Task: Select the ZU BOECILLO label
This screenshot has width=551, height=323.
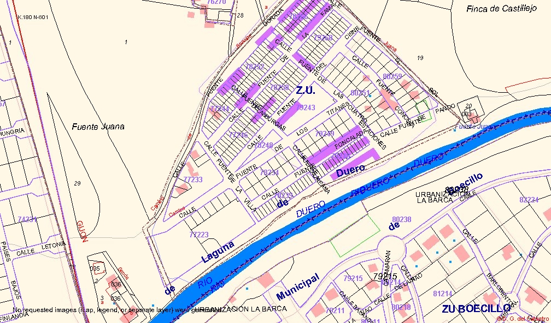Action: click(x=476, y=308)
